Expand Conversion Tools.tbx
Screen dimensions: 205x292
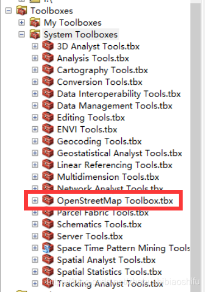click(35, 82)
